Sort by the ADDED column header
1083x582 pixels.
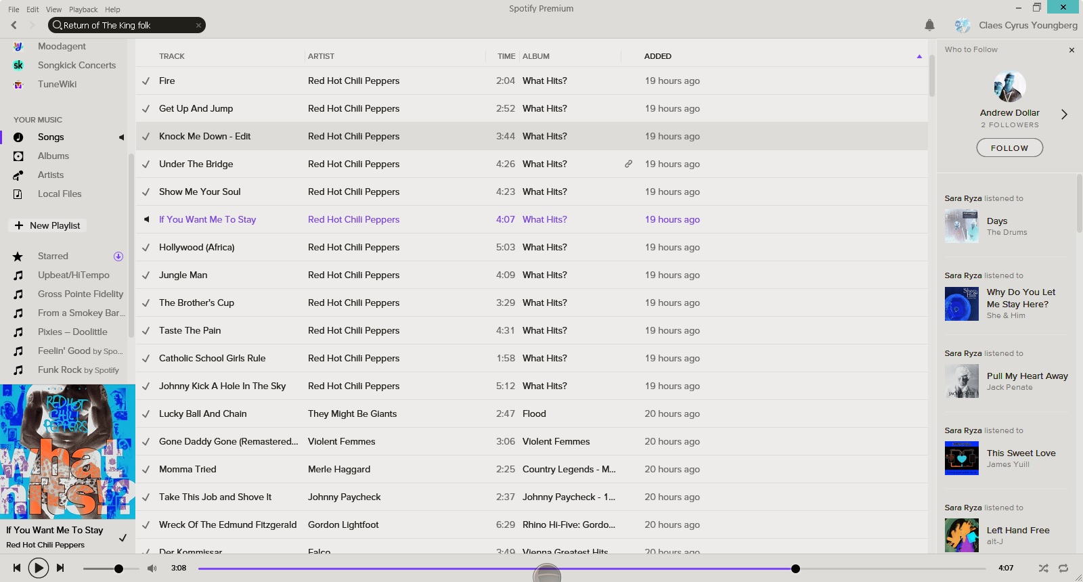point(658,56)
